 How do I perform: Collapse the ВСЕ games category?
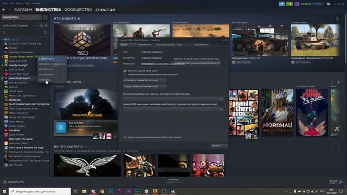[x=2, y=40]
